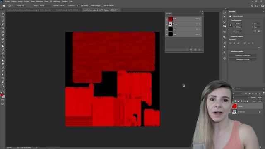Open the Fenêtre menu
265x149 pixels.
click(65, 1)
